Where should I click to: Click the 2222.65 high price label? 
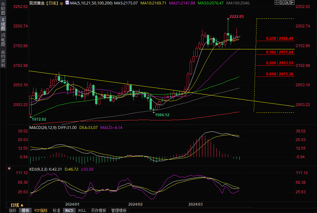click(237, 16)
